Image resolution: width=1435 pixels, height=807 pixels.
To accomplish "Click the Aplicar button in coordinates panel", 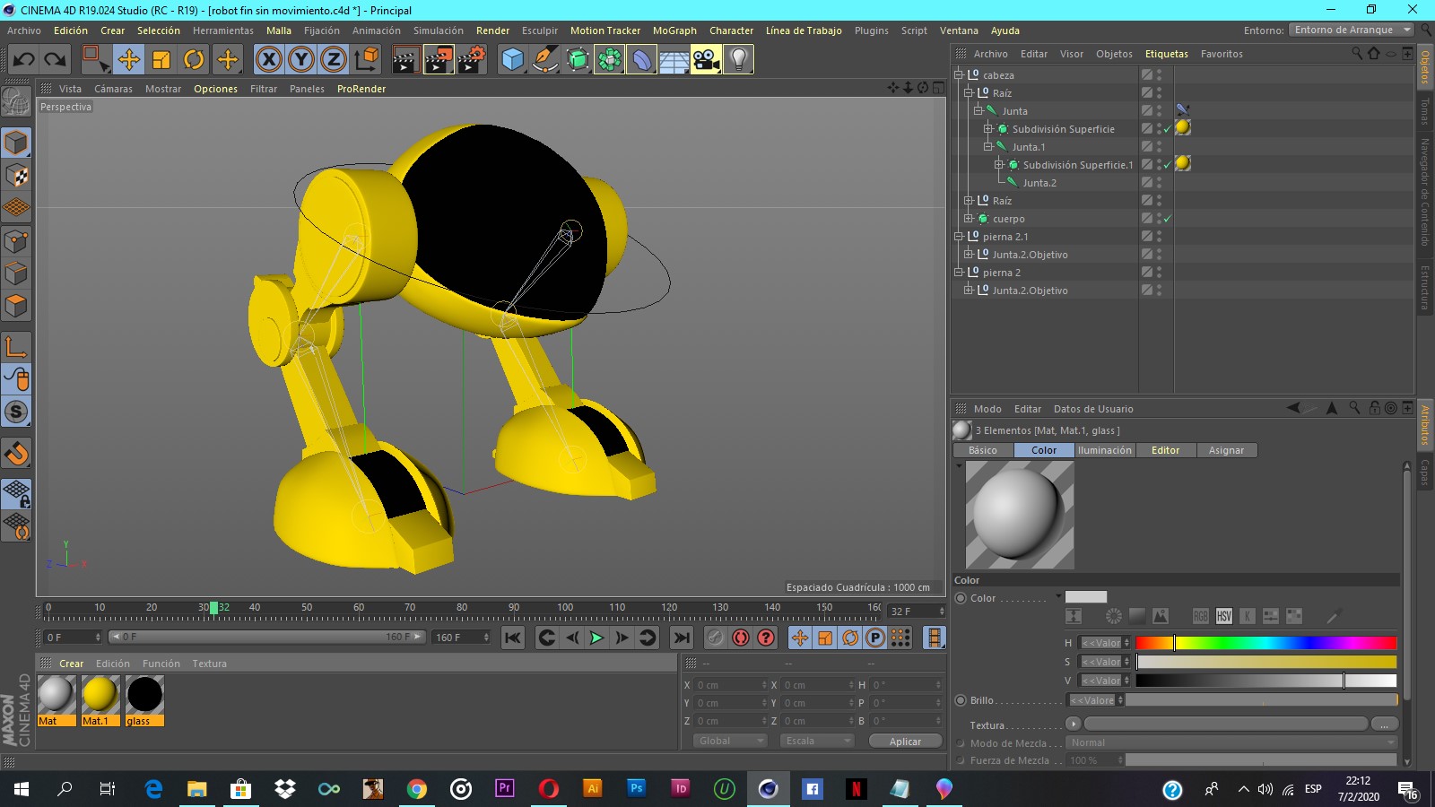I will point(905,741).
